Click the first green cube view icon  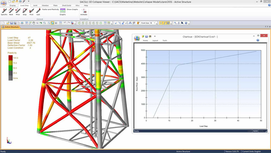coord(79,23)
